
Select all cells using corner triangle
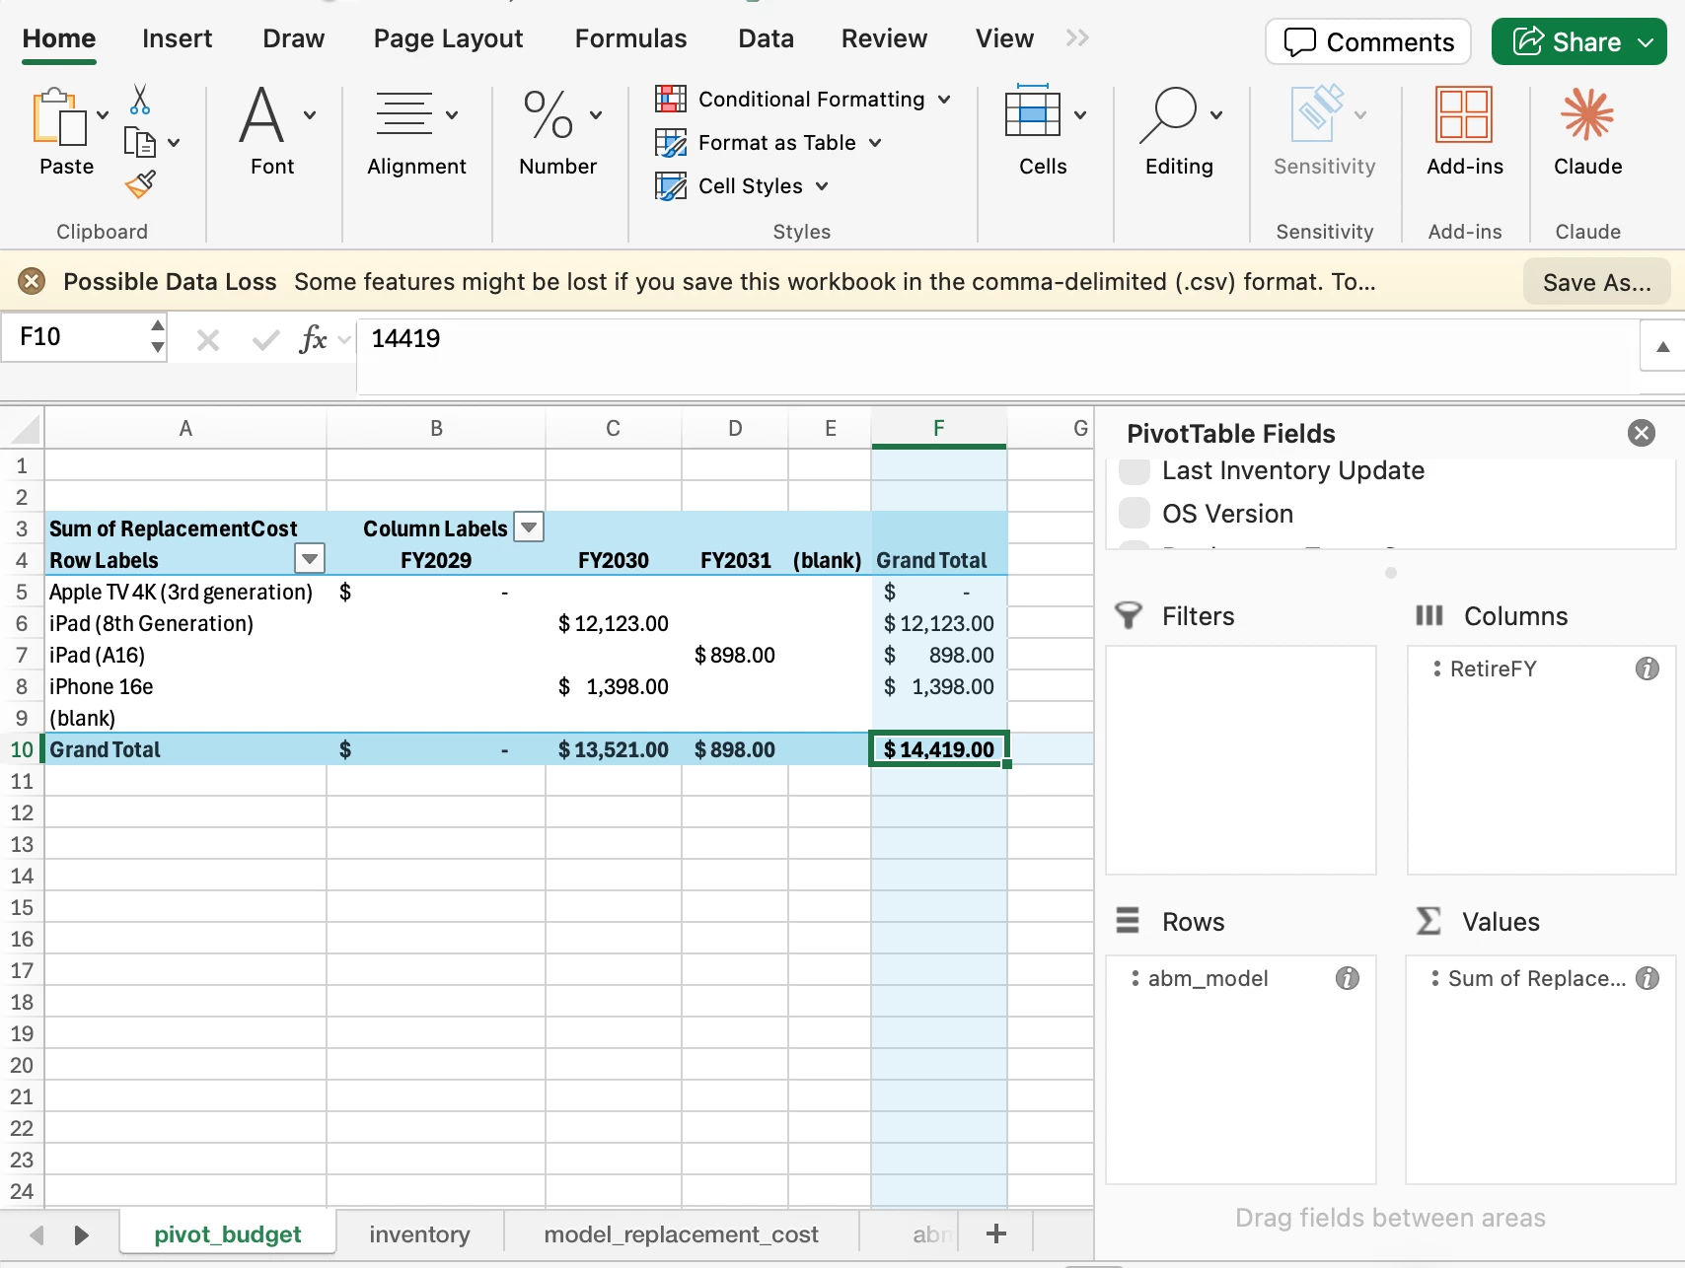point(25,430)
